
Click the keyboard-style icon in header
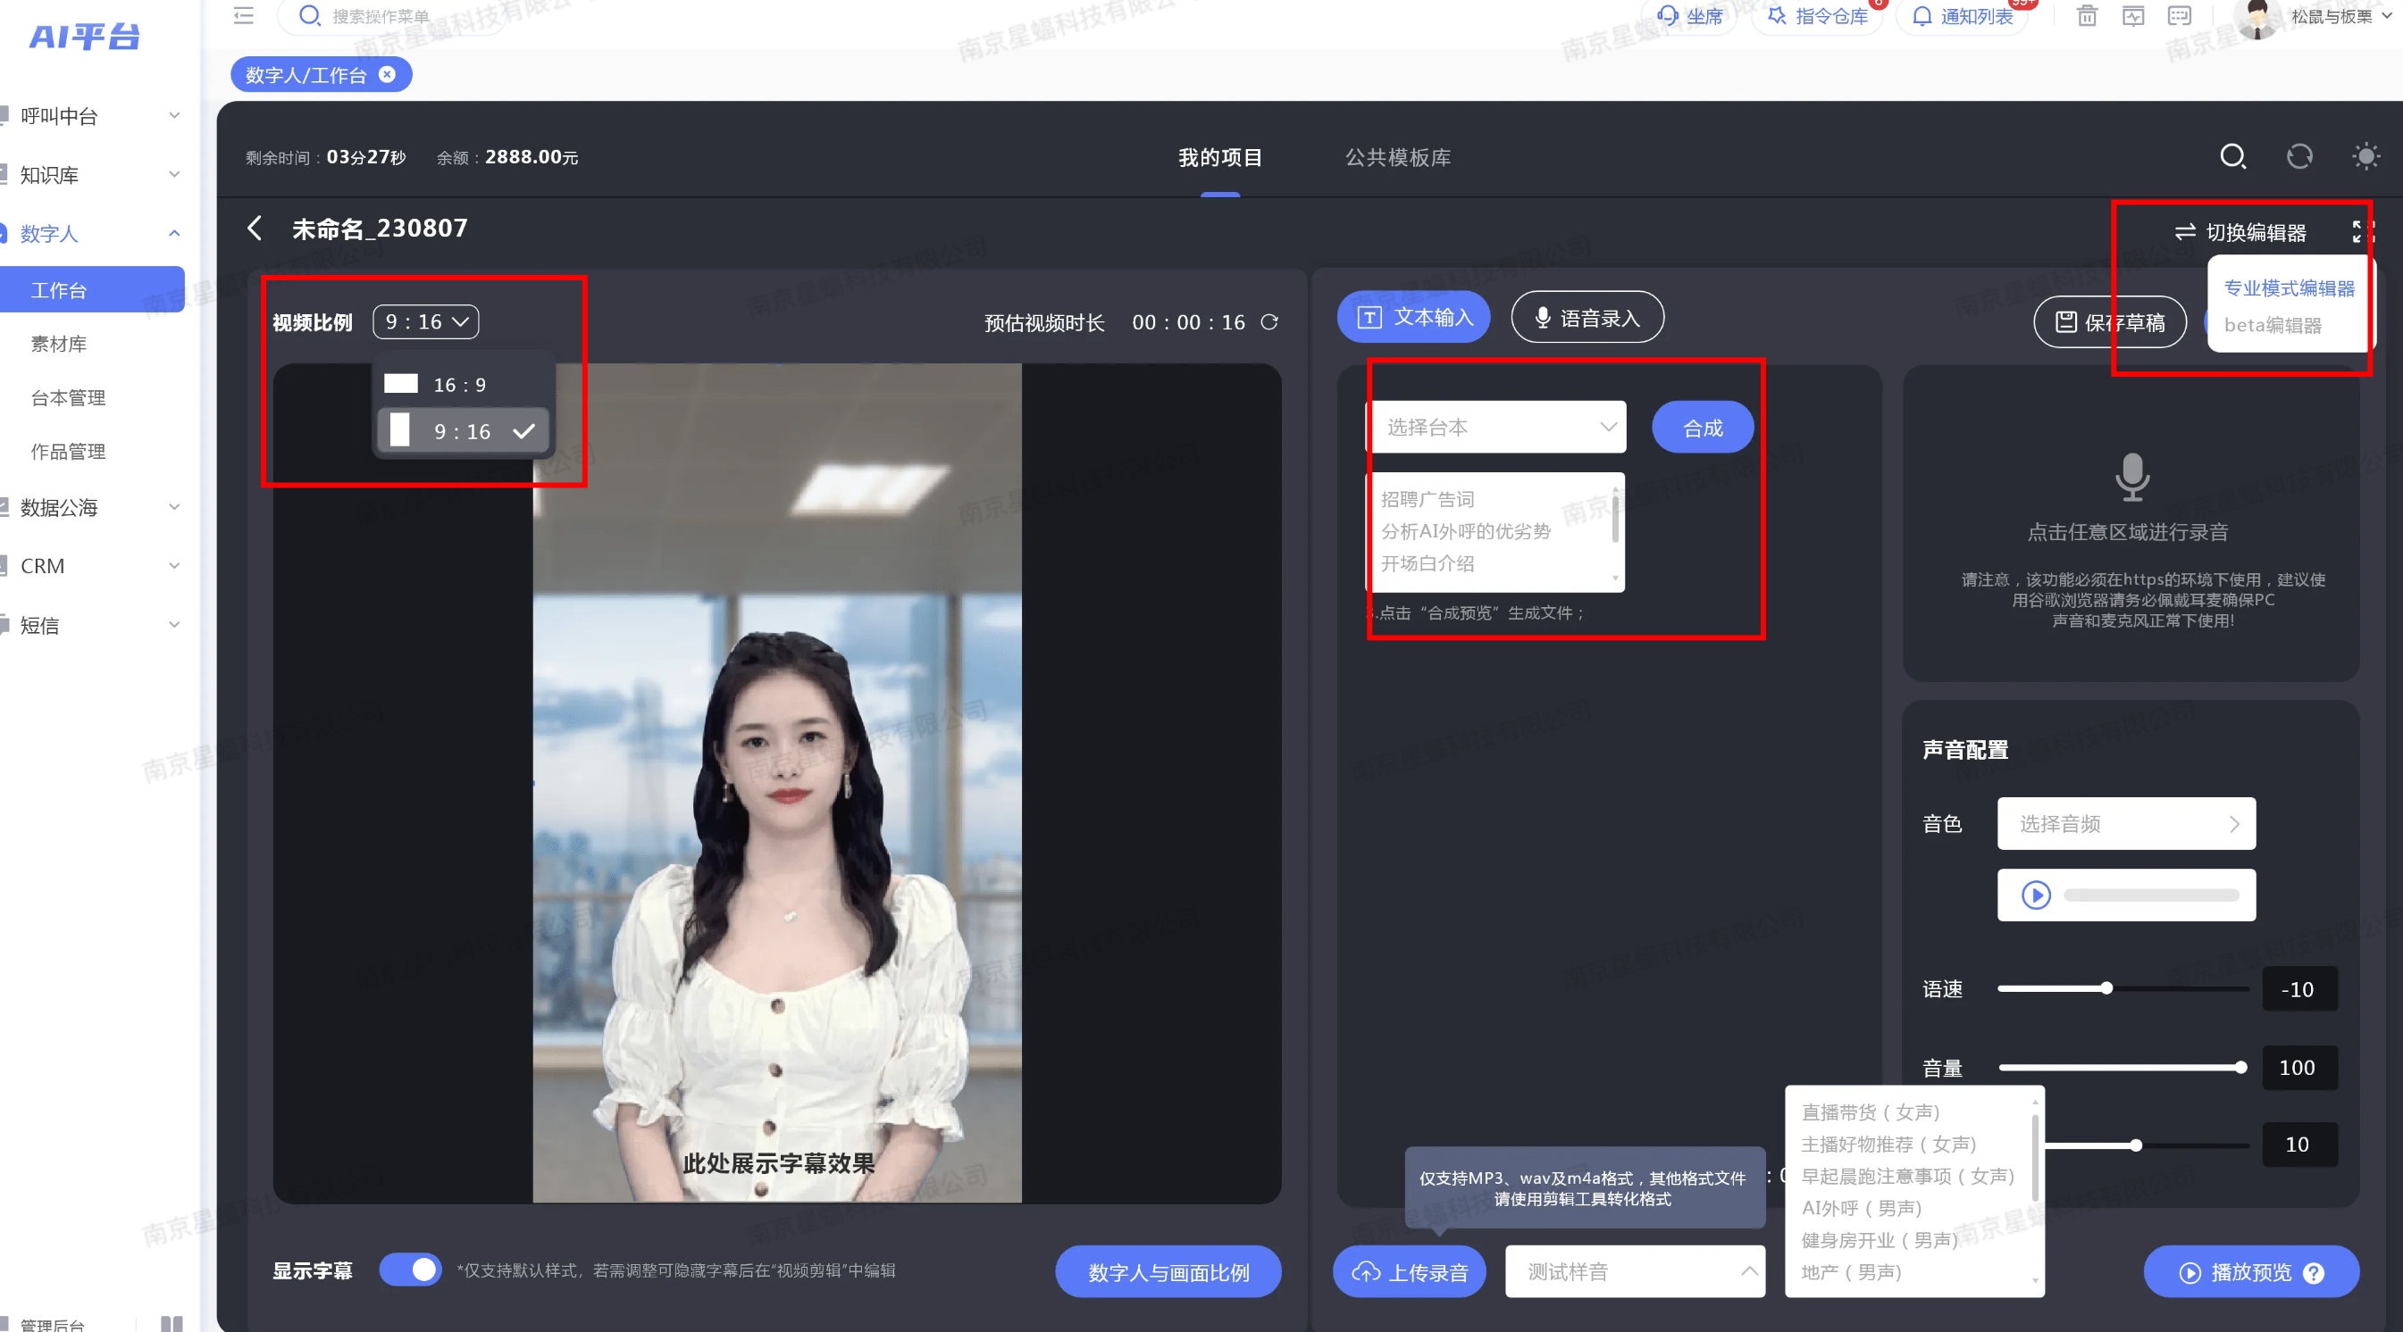pyautogui.click(x=2179, y=16)
